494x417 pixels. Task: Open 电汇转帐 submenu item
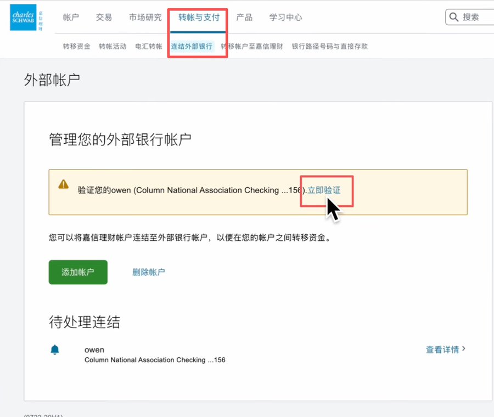pos(149,46)
